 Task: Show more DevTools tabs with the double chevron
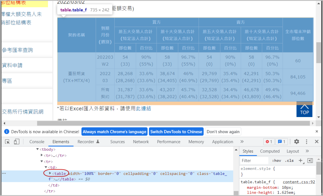(x=242, y=142)
